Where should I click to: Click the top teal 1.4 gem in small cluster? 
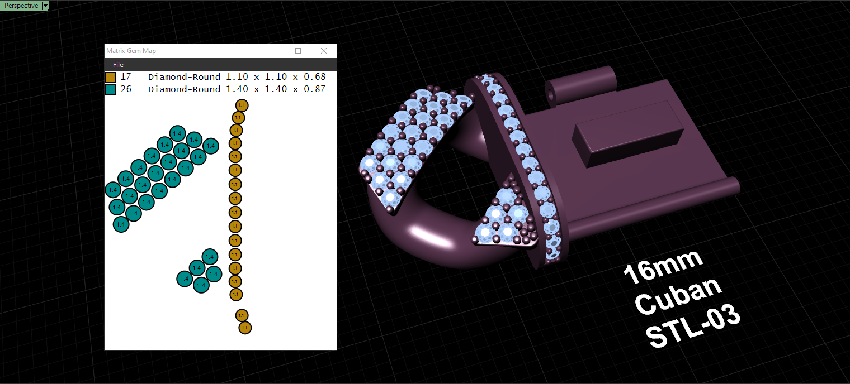click(210, 257)
